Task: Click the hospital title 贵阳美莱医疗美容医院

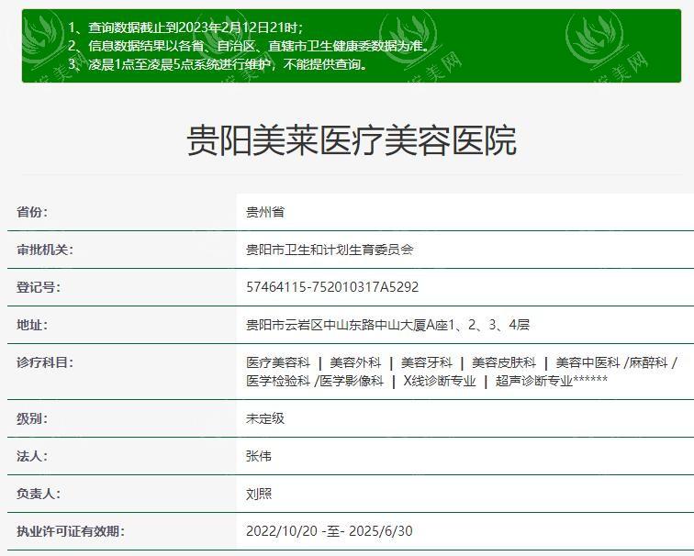Action: click(352, 140)
